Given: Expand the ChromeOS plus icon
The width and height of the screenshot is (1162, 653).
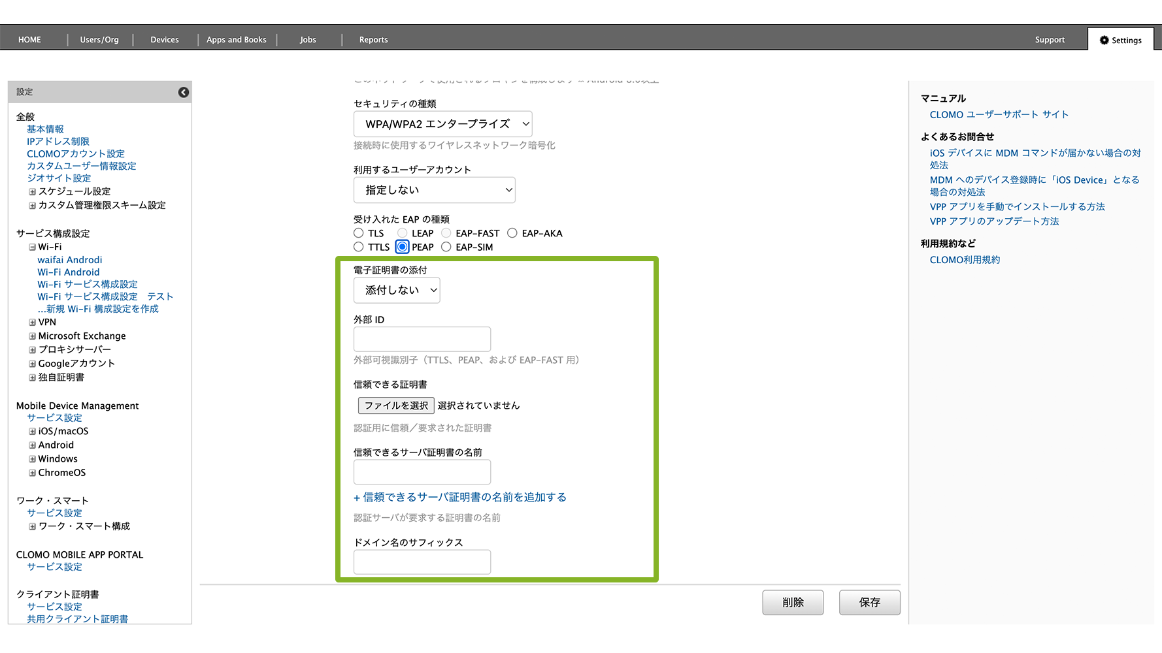Looking at the screenshot, I should (32, 473).
